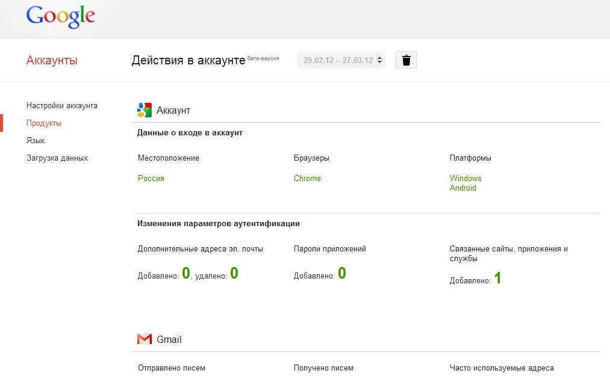This screenshot has width=610, height=379.
Task: Click the trash can delete button
Action: click(x=406, y=60)
